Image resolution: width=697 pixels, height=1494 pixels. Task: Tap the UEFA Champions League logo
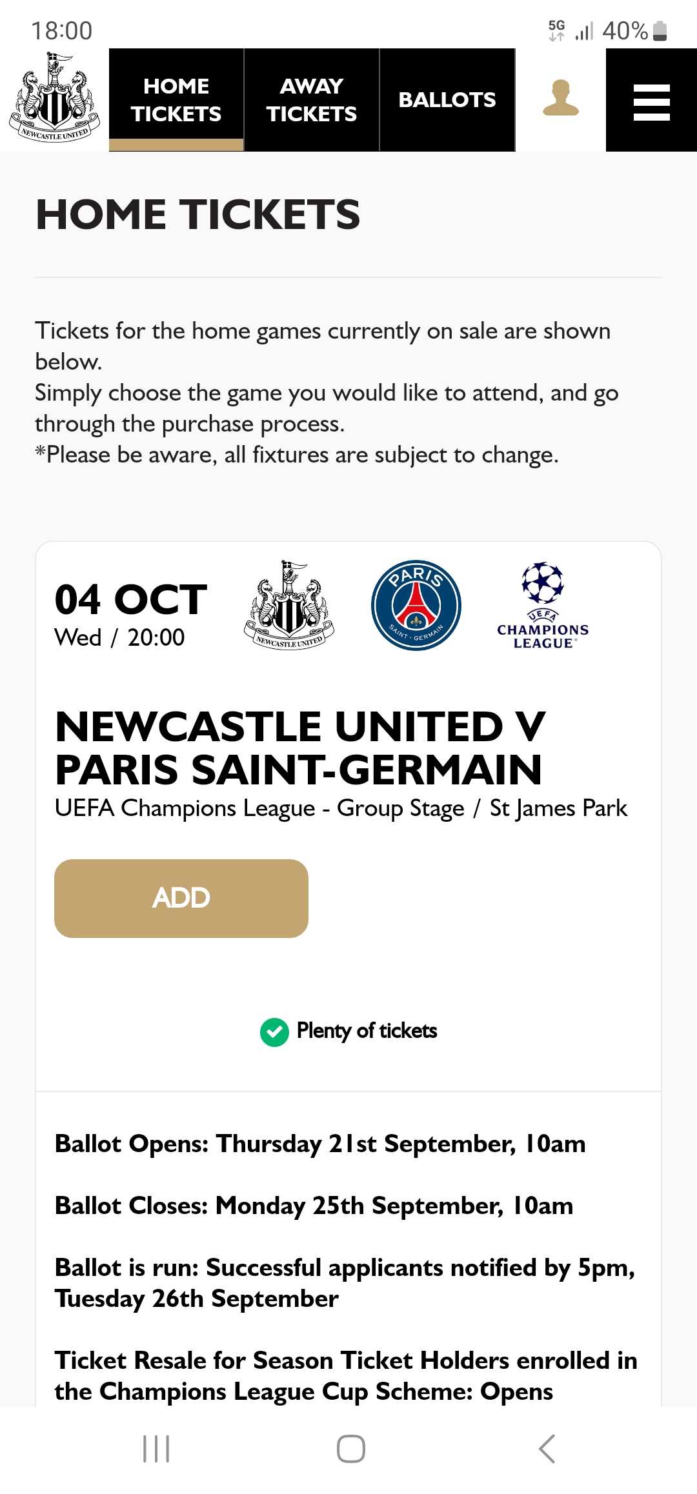click(x=543, y=606)
